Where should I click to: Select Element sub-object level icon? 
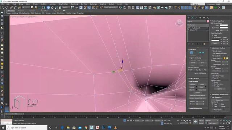(203, 53)
